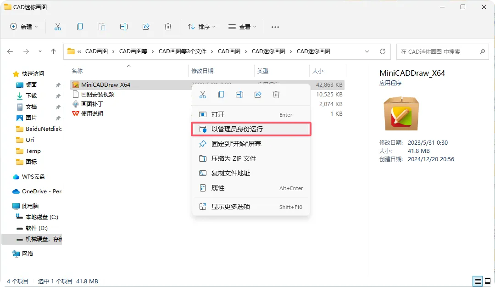The height and width of the screenshot is (287, 495).
Task: Select 复制文件地址 menu entry
Action: 251,173
